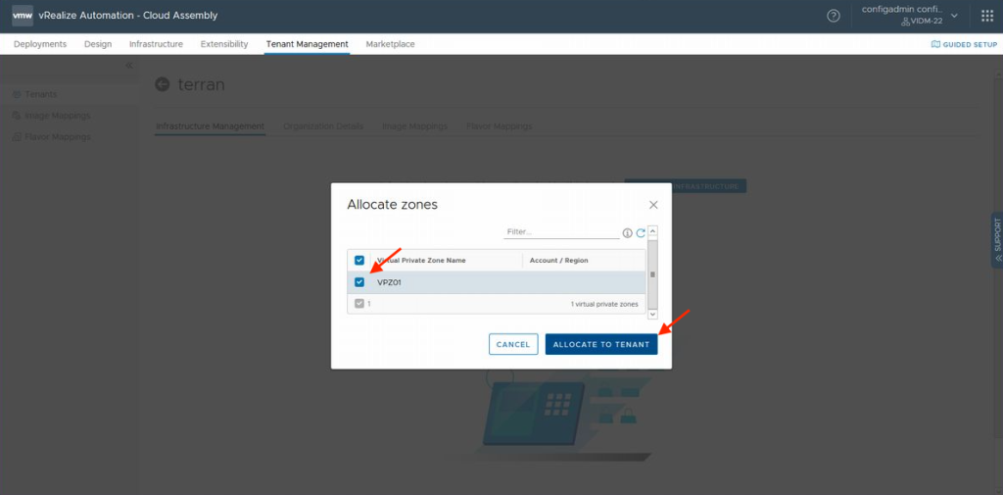Open the Organization Details sub-tab
Viewport: 1003px width, 495px height.
pos(323,126)
